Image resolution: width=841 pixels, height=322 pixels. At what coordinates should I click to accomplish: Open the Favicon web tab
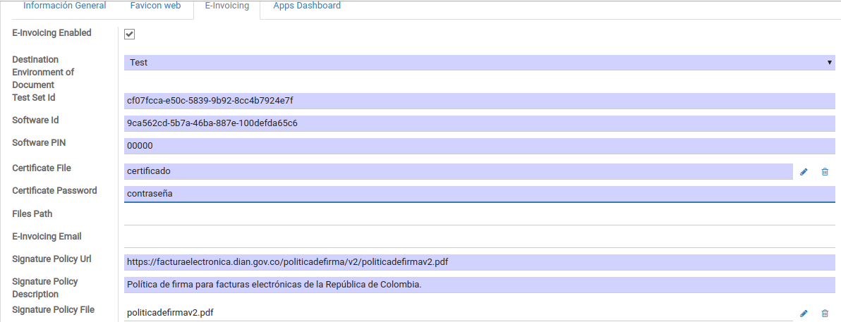click(155, 6)
